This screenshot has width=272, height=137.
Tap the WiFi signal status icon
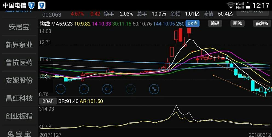(x=230, y=5)
